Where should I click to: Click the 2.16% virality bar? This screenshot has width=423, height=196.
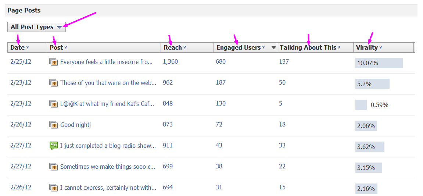(x=366, y=188)
